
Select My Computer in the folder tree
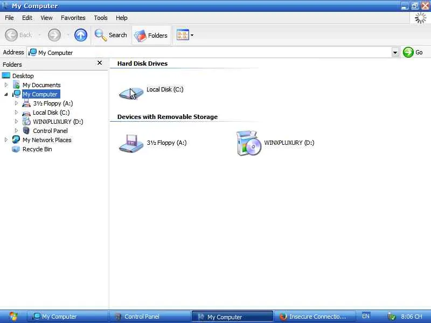coord(40,94)
